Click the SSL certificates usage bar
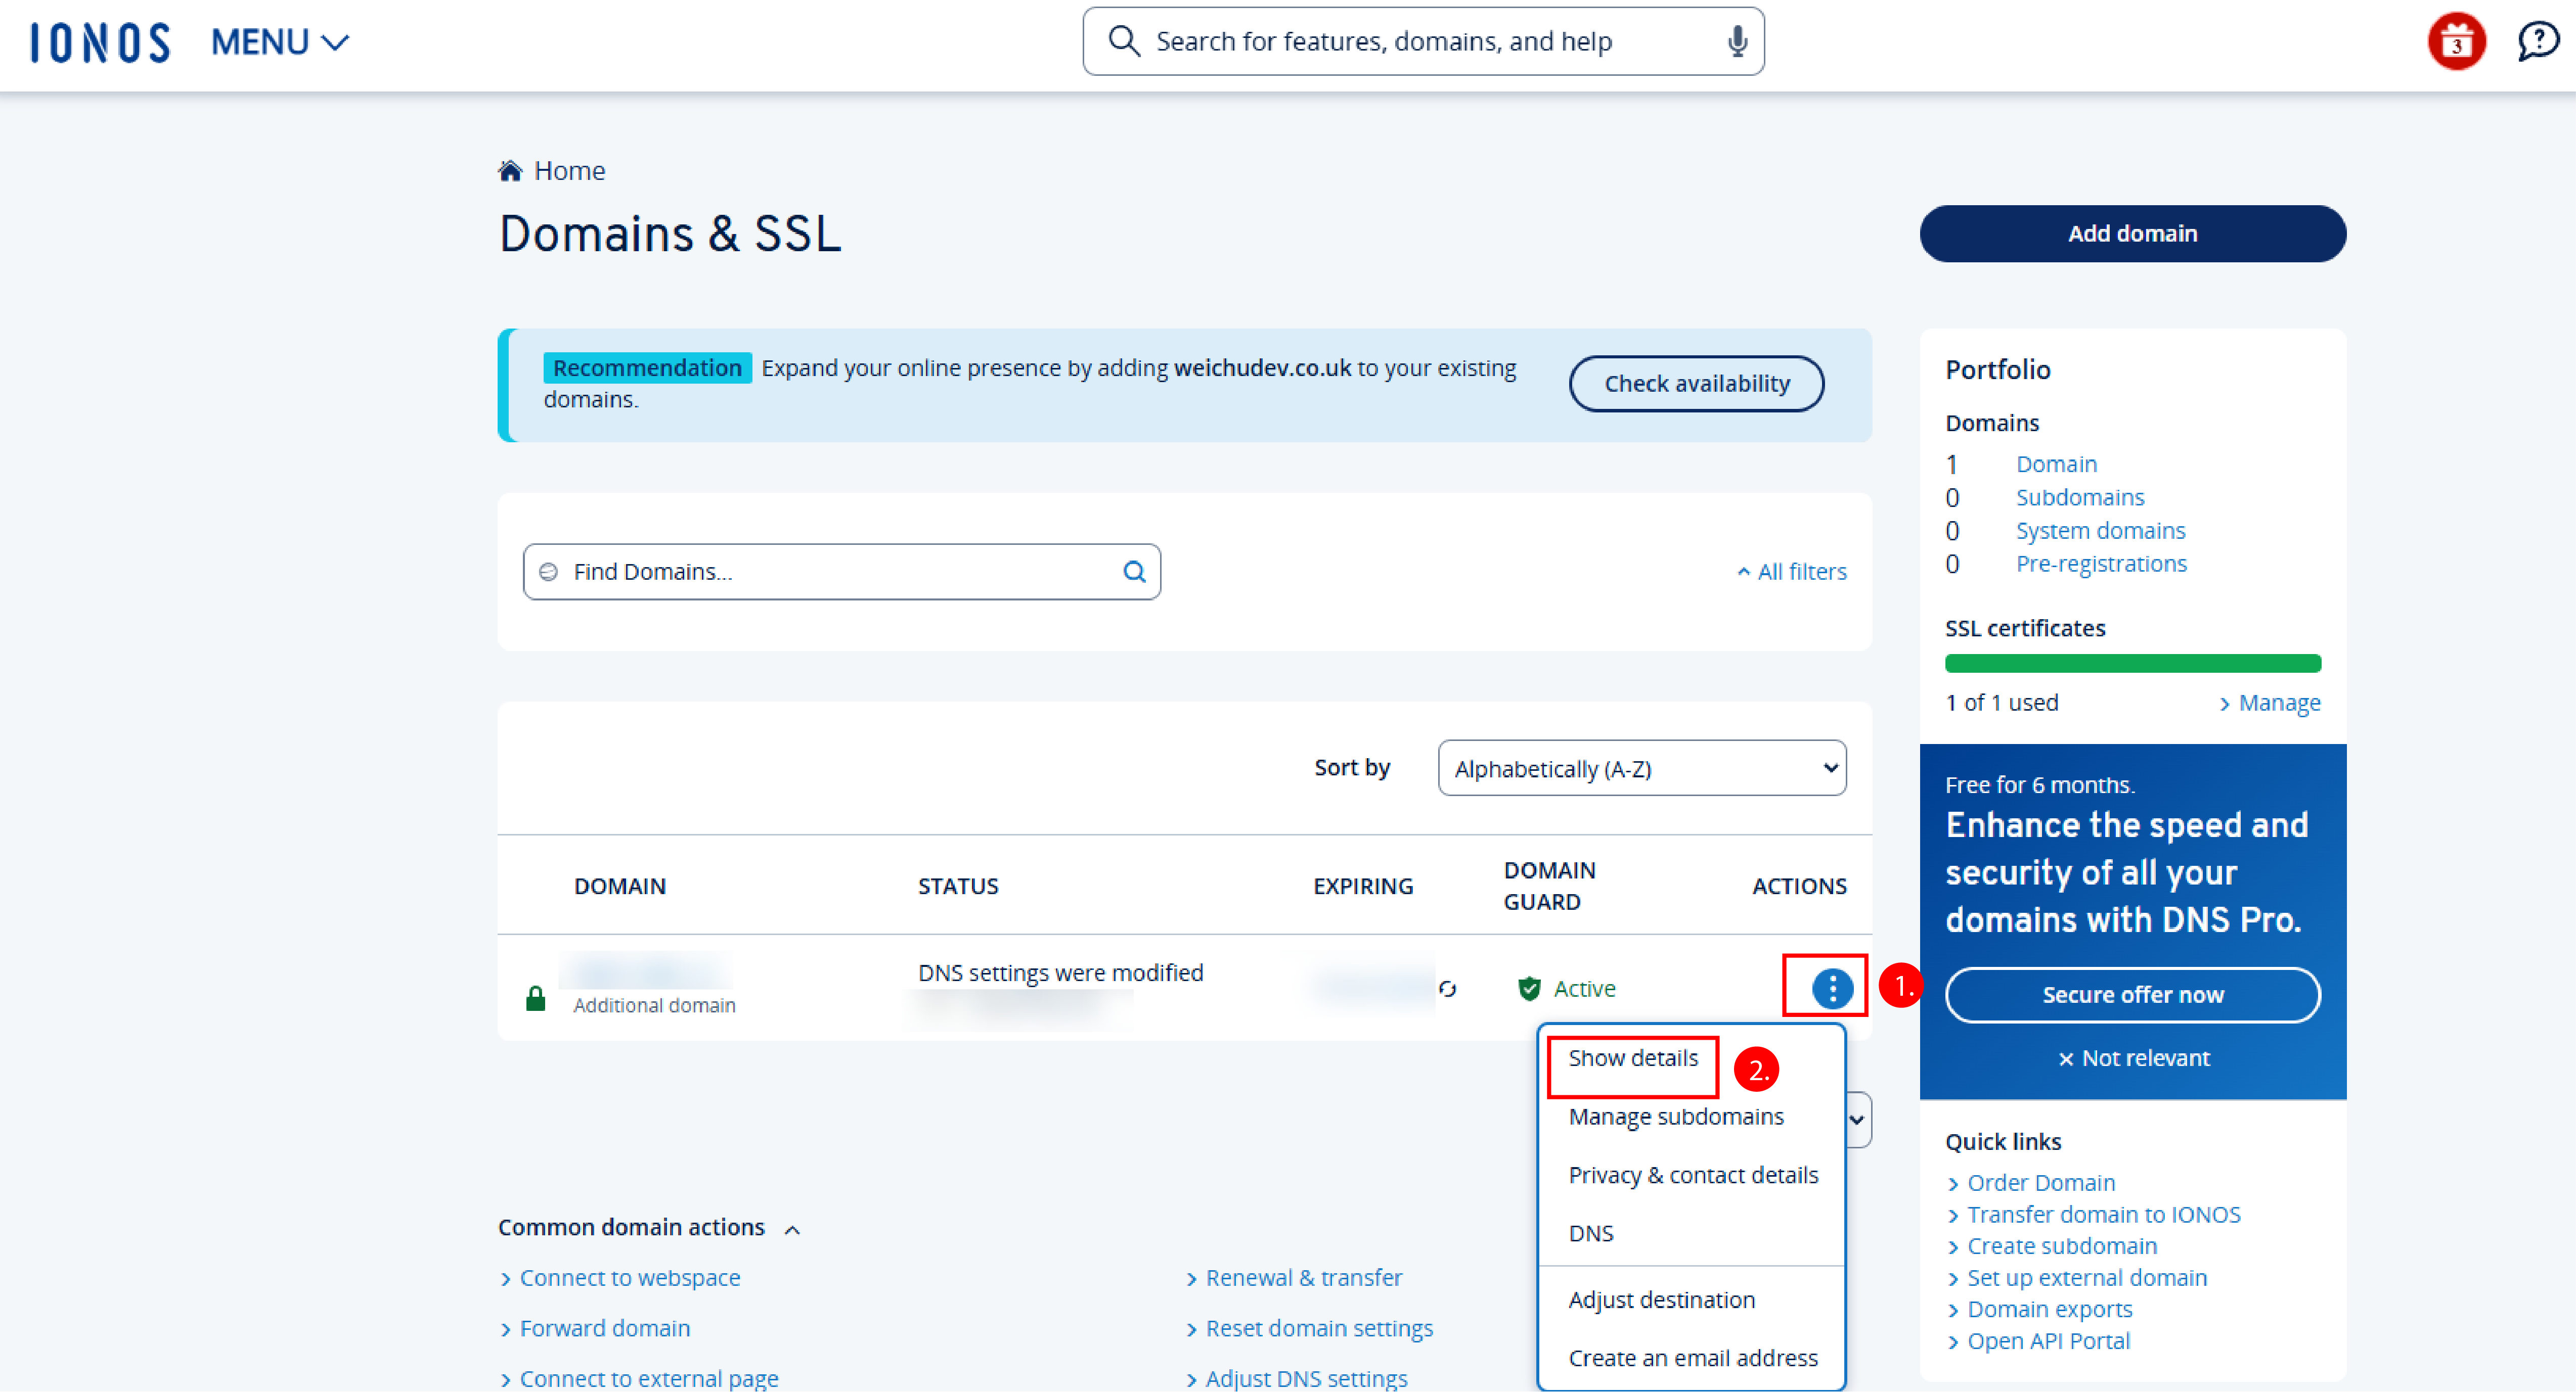The height and width of the screenshot is (1392, 2576). 2132,664
